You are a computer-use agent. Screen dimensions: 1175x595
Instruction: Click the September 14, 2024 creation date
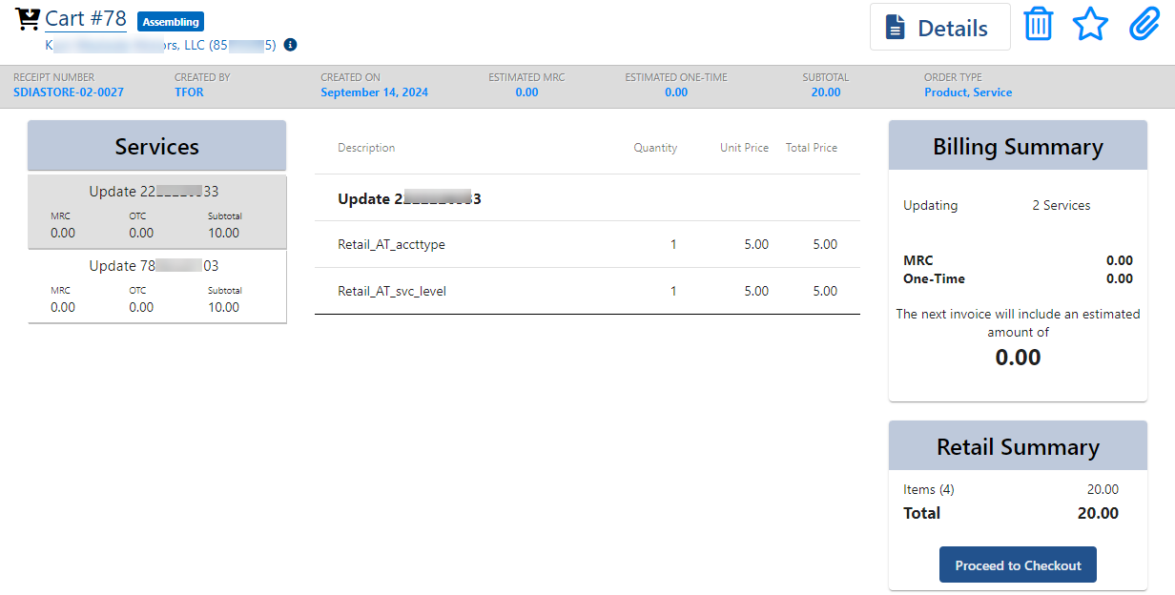pos(374,92)
